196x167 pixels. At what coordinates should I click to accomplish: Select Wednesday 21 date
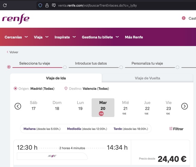pyautogui.click(x=125, y=107)
